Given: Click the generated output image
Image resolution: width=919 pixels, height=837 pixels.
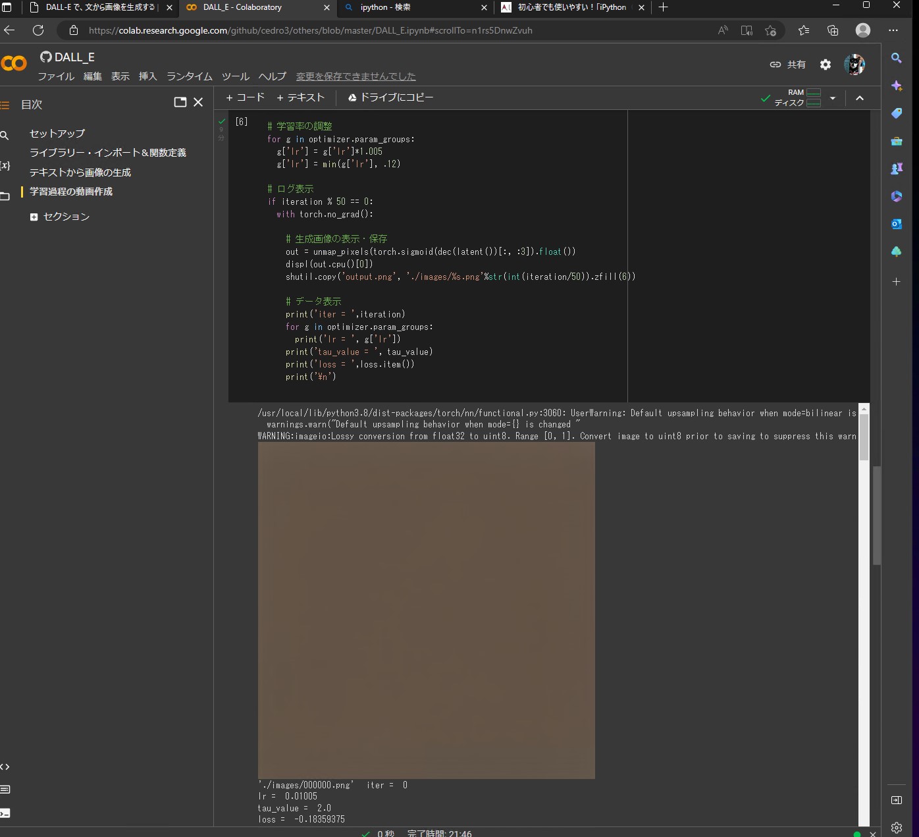Looking at the screenshot, I should 427,610.
